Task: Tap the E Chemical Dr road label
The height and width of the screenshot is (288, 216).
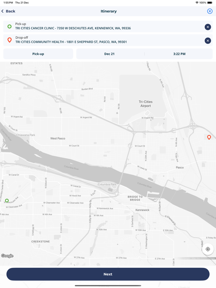Action: click(x=170, y=220)
